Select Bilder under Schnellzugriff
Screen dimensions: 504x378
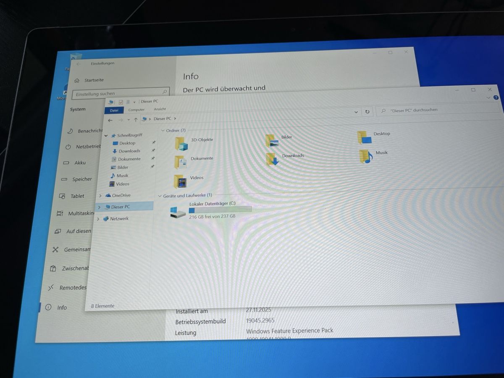[120, 168]
